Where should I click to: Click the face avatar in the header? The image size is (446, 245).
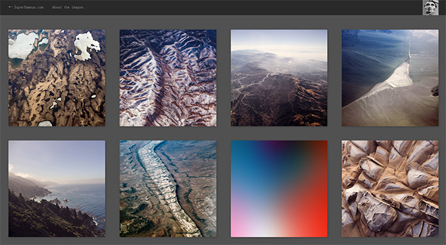point(430,7)
